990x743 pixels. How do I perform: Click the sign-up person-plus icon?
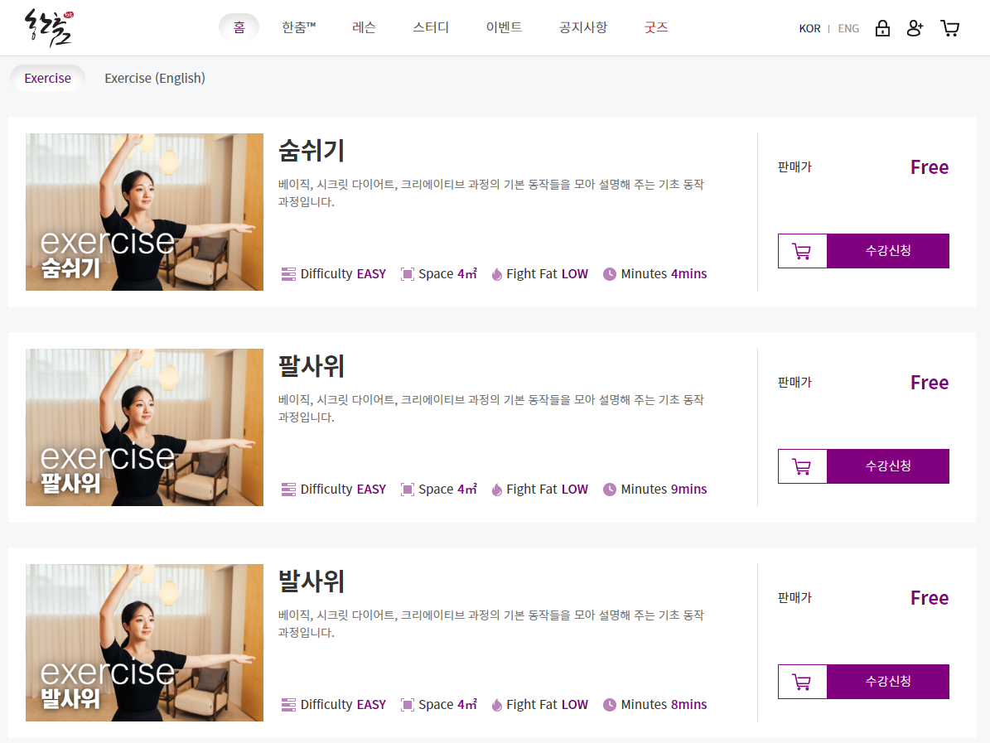(x=915, y=28)
